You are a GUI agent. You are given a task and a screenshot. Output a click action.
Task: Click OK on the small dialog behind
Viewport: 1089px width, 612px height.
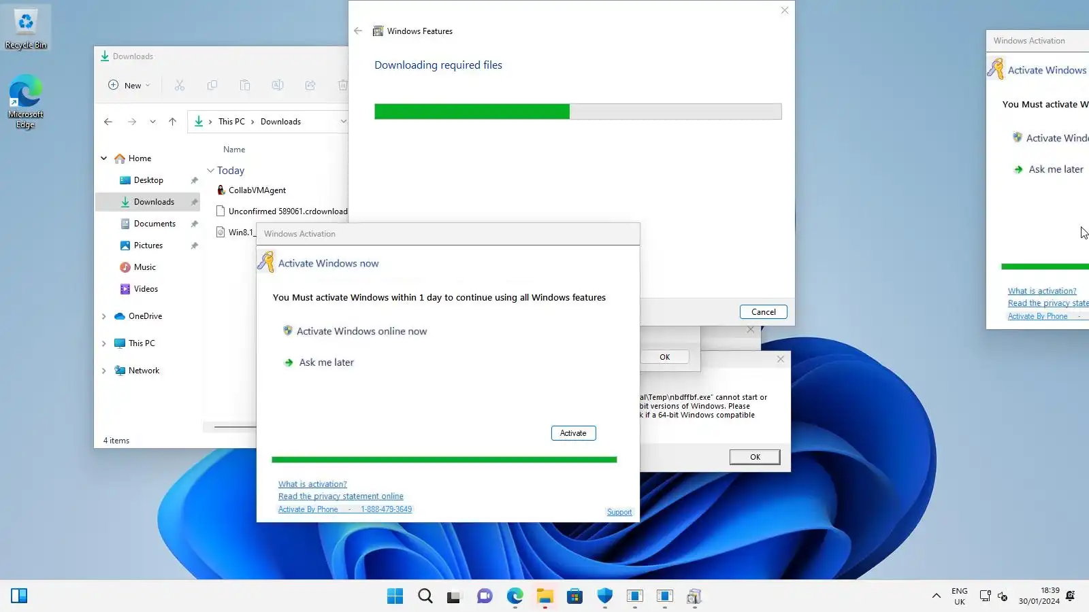pyautogui.click(x=664, y=357)
